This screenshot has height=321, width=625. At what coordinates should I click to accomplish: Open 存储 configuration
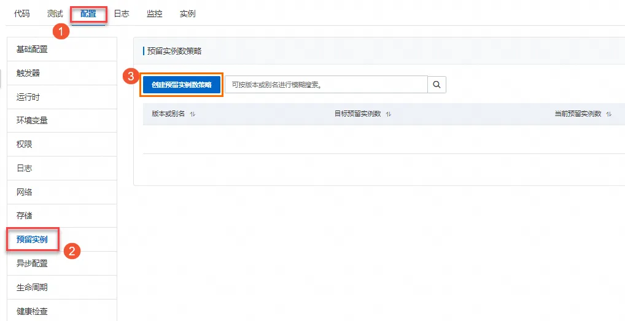[62, 215]
